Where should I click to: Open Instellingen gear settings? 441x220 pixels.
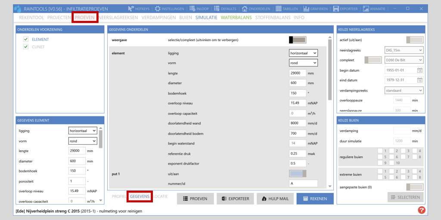158,9
